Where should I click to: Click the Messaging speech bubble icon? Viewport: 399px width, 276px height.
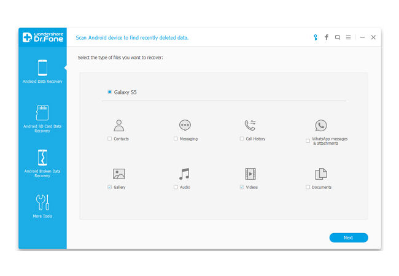coord(185,125)
